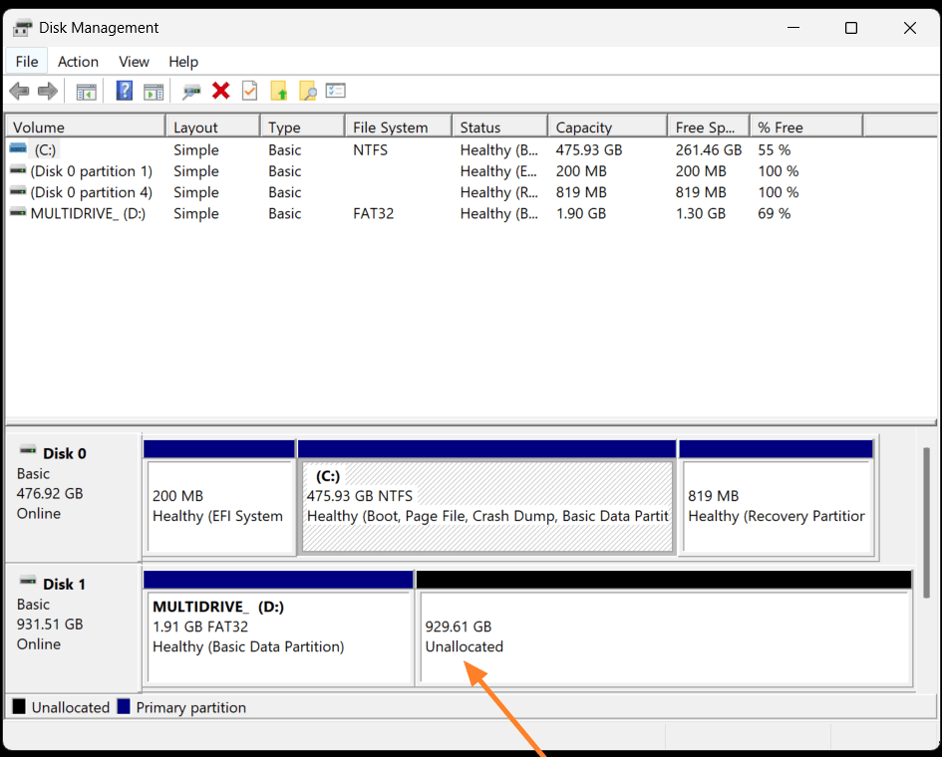Select the 929.61 GB Unallocated space block
The width and height of the screenshot is (942, 757).
665,628
